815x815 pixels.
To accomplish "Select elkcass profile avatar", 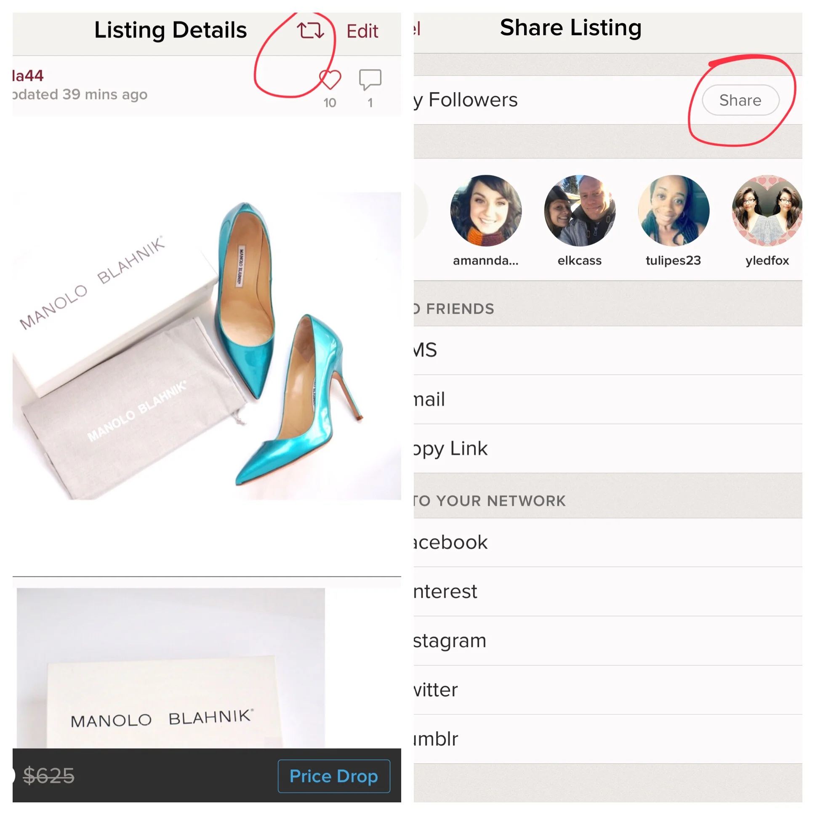I will tap(580, 211).
